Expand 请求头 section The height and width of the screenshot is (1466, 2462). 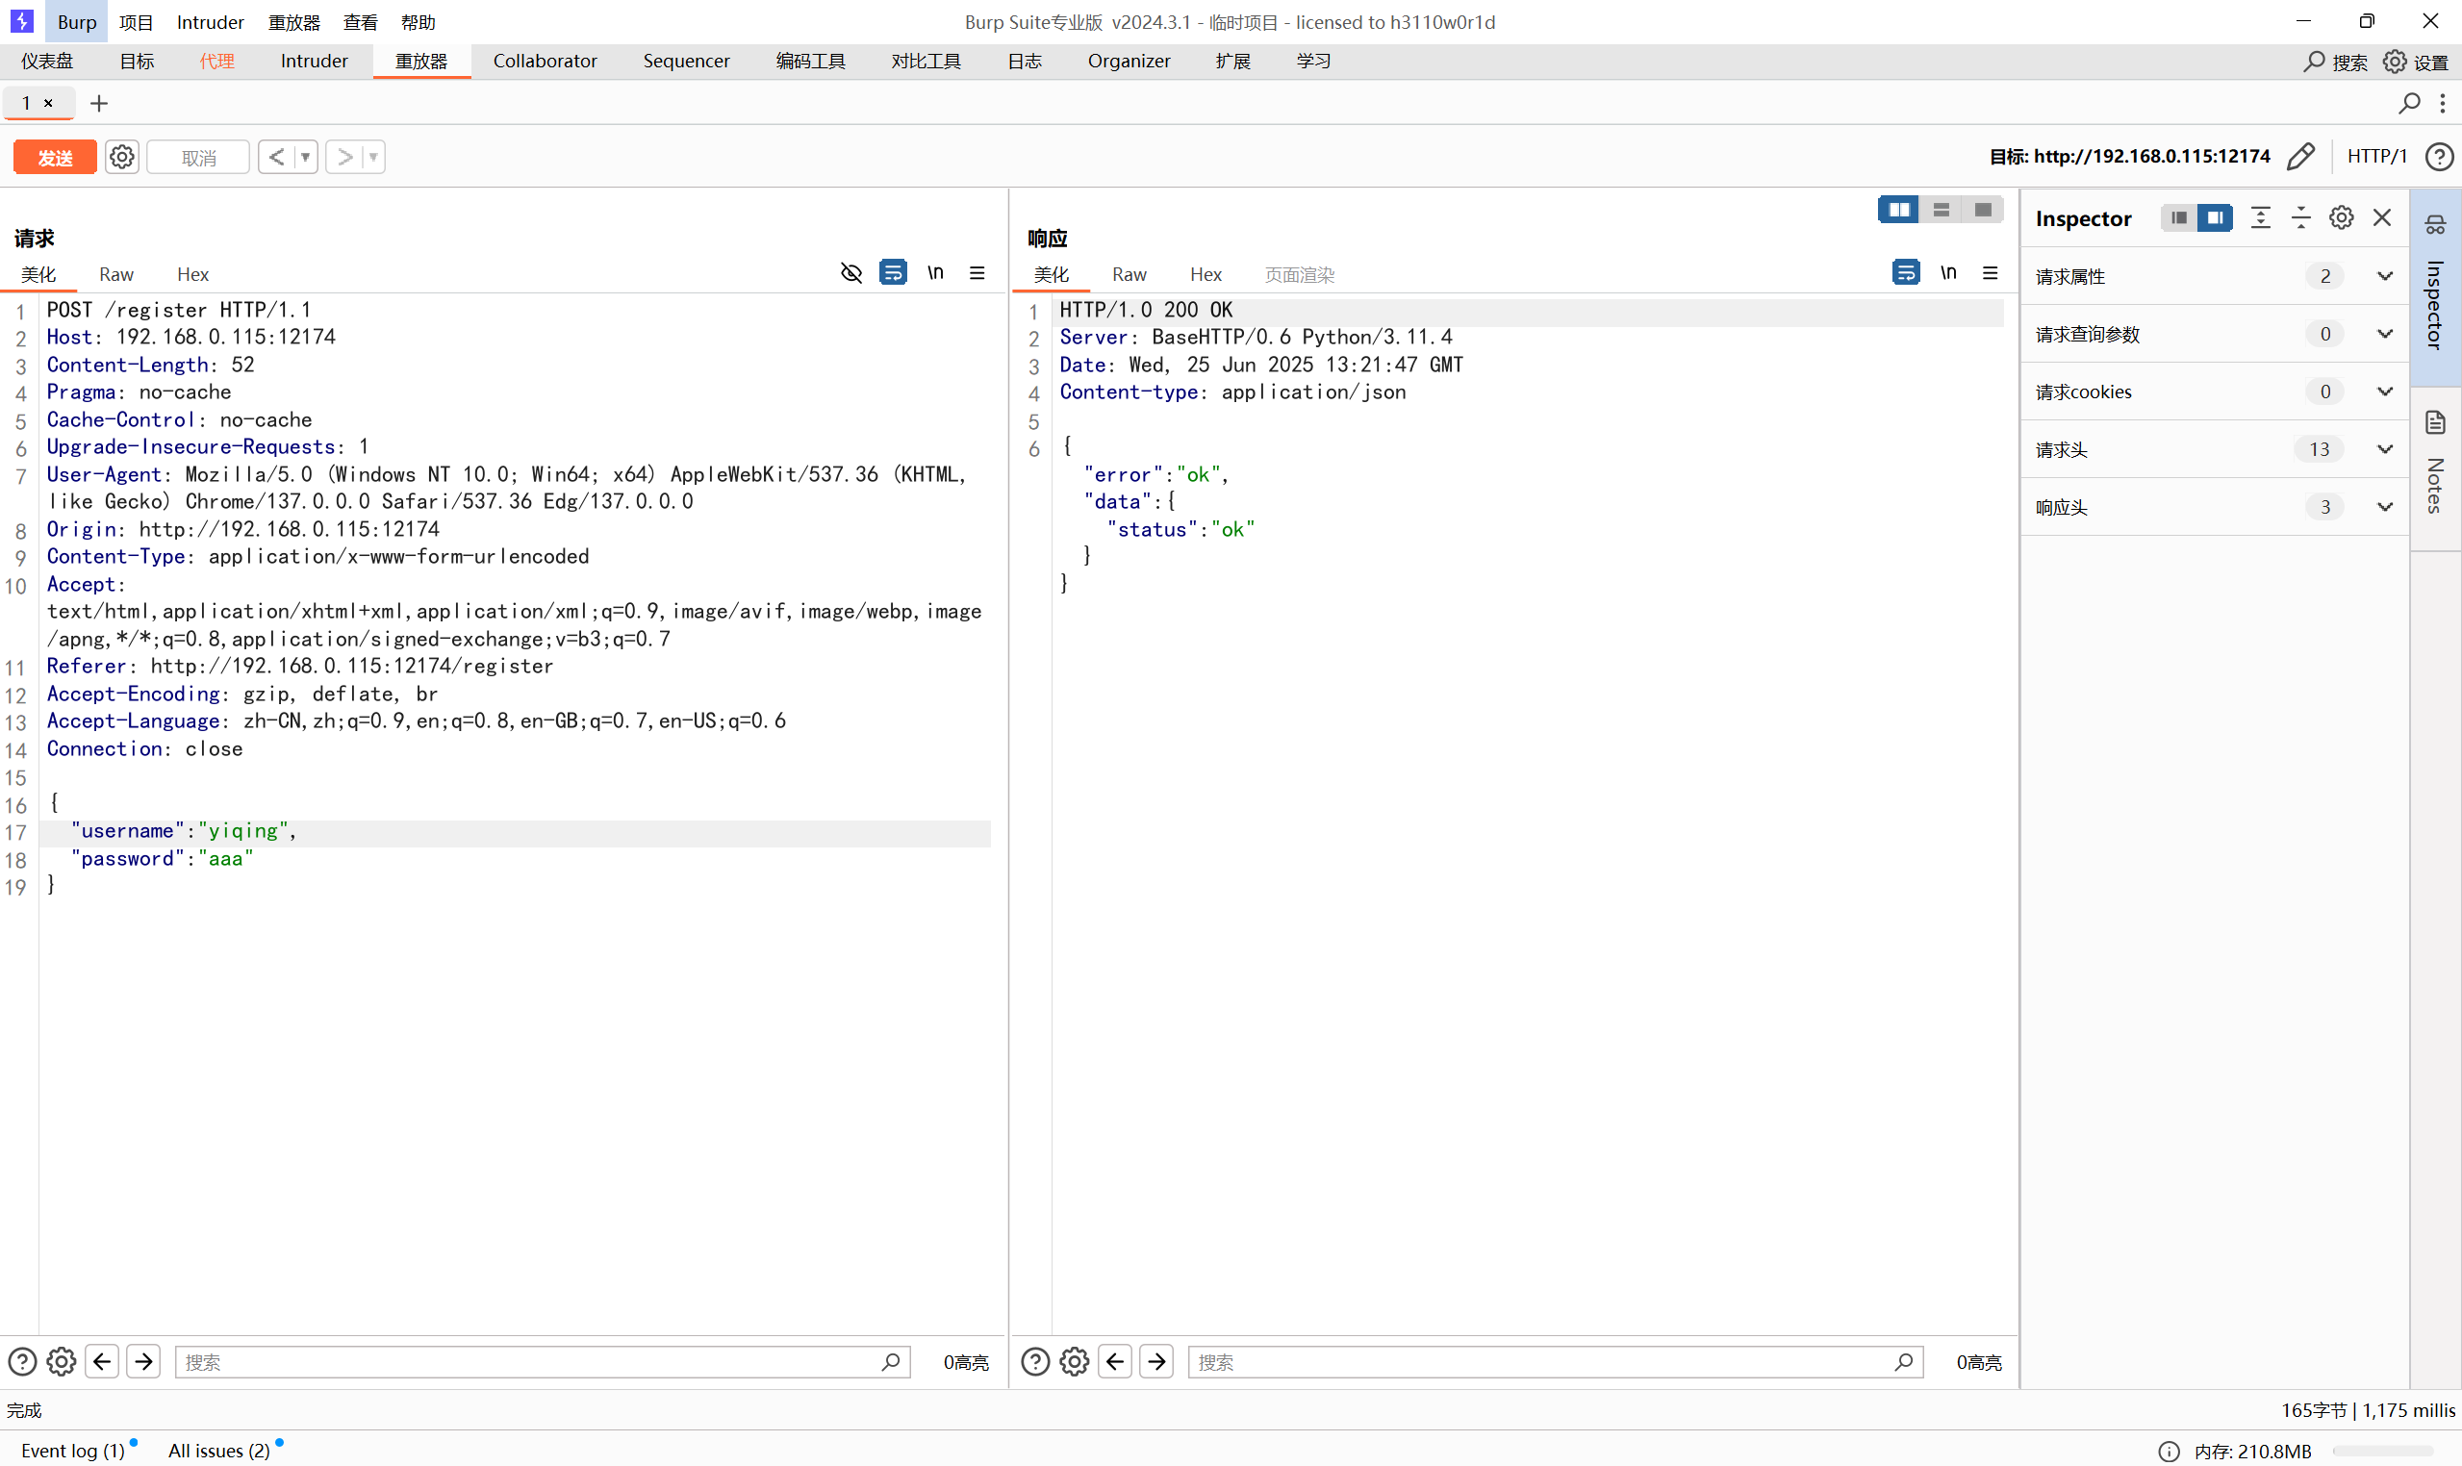(x=2214, y=449)
